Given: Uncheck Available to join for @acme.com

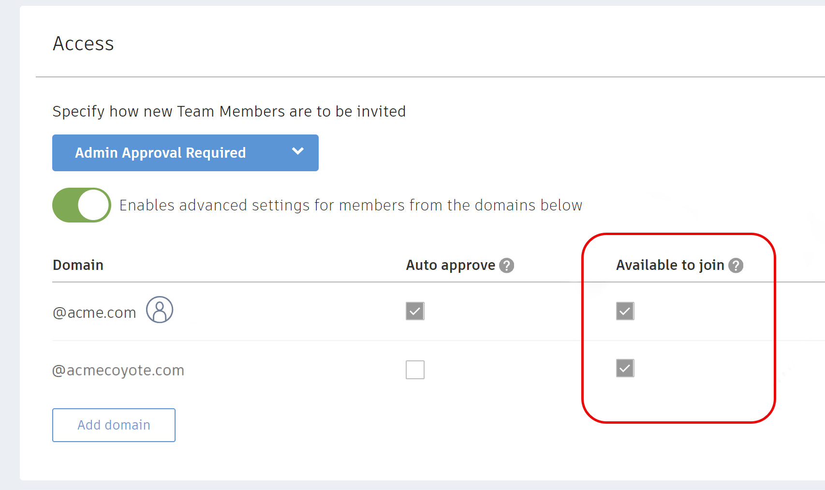Looking at the screenshot, I should coord(624,312).
